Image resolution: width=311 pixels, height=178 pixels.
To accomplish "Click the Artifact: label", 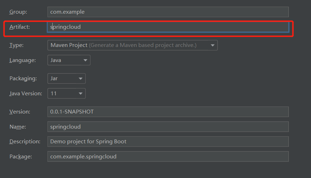I will (20, 27).
